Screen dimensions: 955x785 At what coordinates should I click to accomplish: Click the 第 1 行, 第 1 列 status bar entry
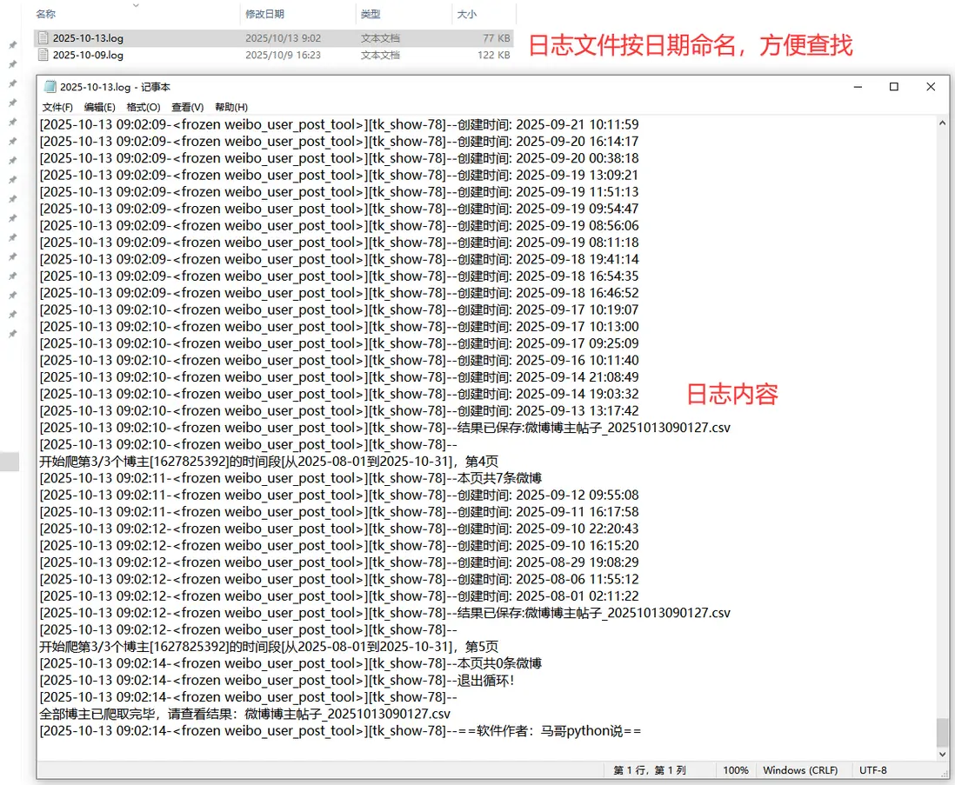tap(649, 770)
